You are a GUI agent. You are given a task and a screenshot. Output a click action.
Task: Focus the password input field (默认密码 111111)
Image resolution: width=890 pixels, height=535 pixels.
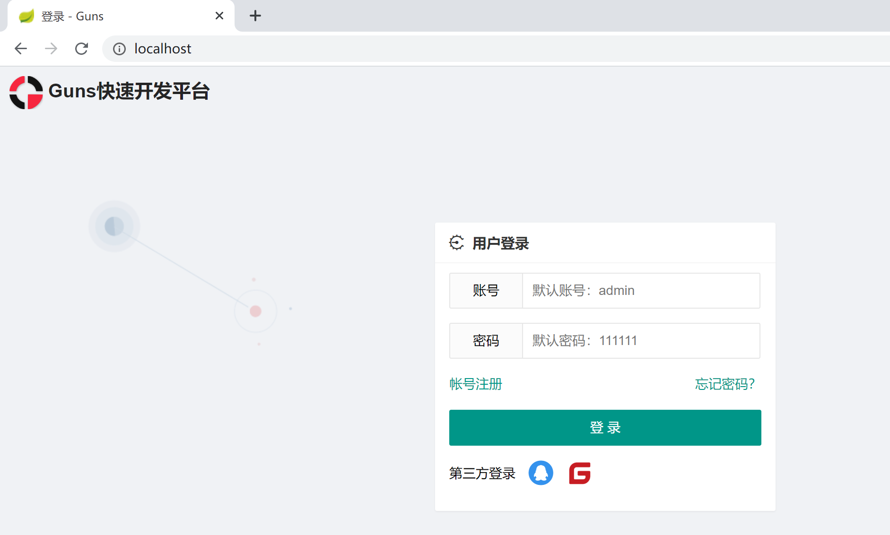coord(641,341)
